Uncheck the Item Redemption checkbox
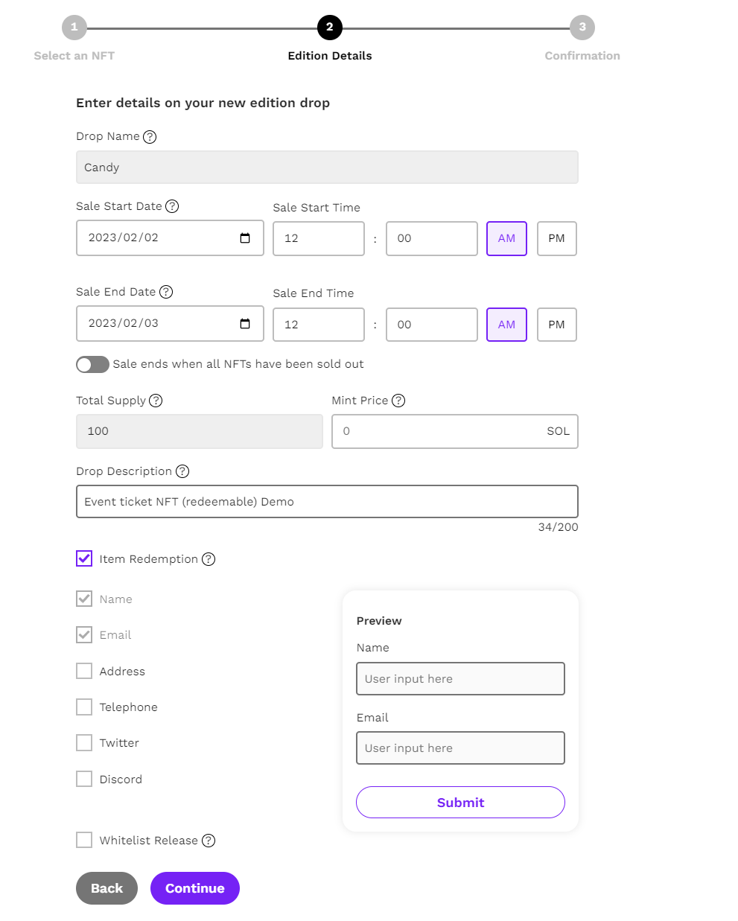Viewport: 738px width, 921px height. coord(84,558)
